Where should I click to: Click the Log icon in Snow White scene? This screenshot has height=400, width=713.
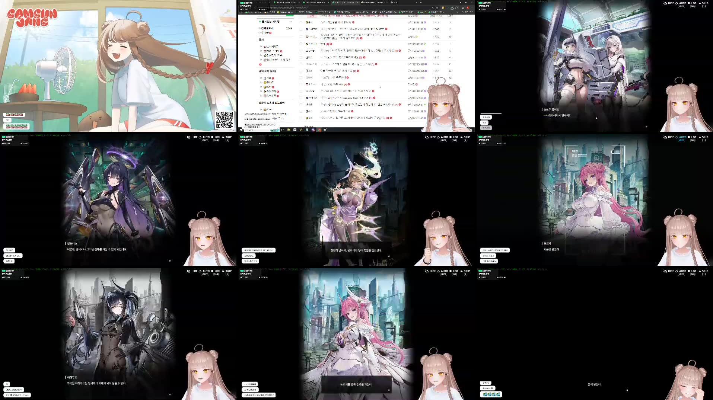pyautogui.click(x=689, y=3)
